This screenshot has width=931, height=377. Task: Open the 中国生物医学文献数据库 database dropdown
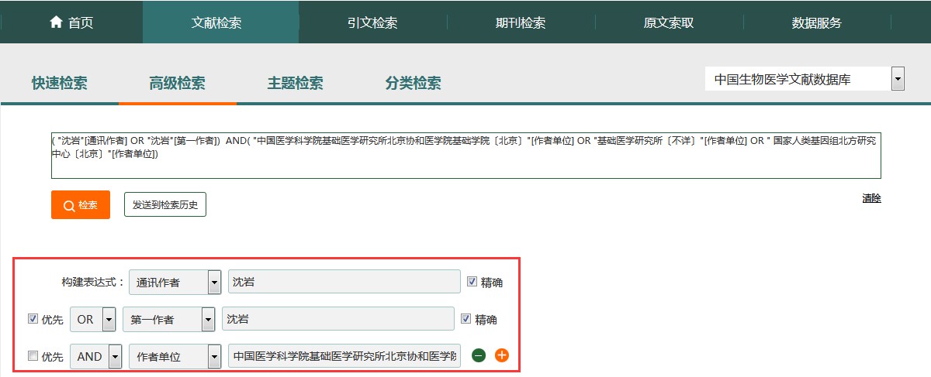(x=898, y=79)
